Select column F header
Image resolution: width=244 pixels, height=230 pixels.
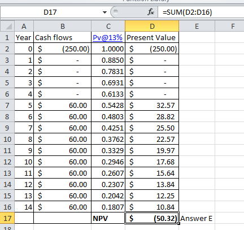[x=230, y=26]
